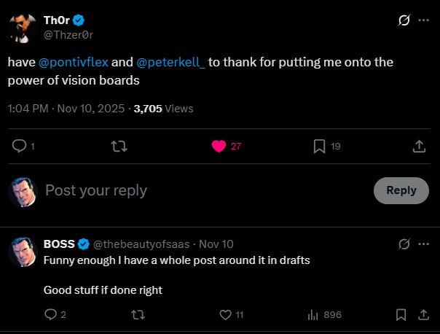Open Grok icon on Th0r's post
Viewport: 440px width, 334px height.
click(x=403, y=21)
